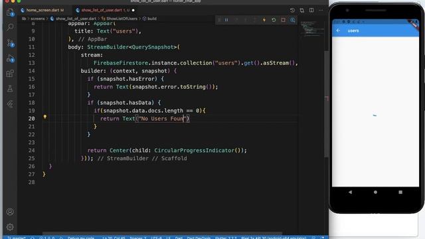Click line number 13 in the gutter
Image resolution: width=425 pixels, height=239 pixels.
pos(31,63)
